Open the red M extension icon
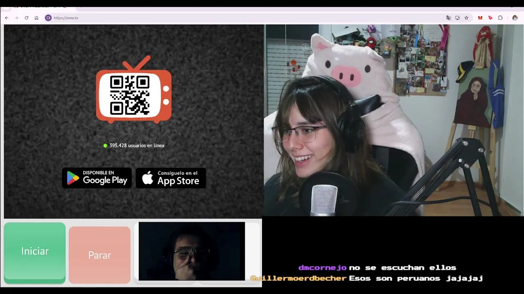The width and height of the screenshot is (524, 294). click(x=480, y=18)
